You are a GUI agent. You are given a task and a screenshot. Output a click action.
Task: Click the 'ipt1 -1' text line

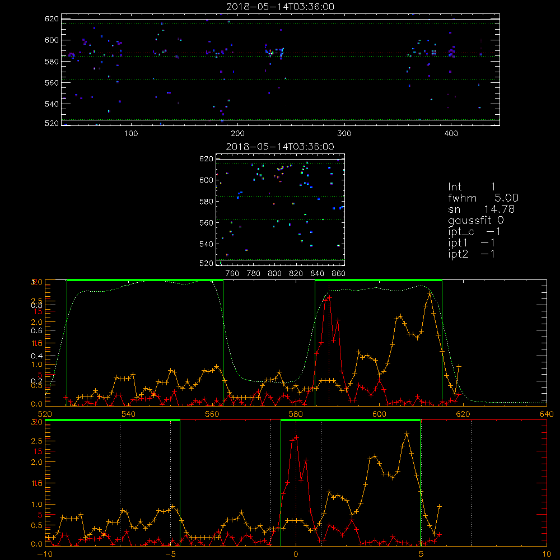coord(472,243)
